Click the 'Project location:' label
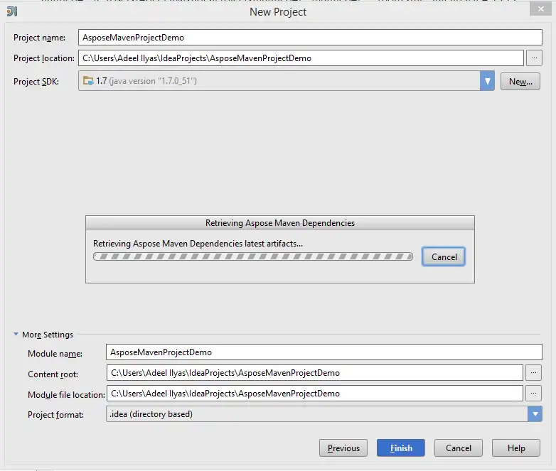This screenshot has width=556, height=471. [x=44, y=58]
